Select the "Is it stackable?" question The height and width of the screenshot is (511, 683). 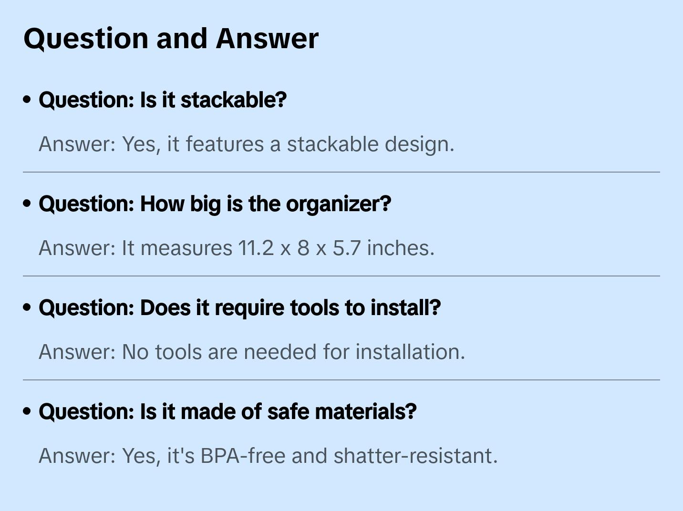163,100
